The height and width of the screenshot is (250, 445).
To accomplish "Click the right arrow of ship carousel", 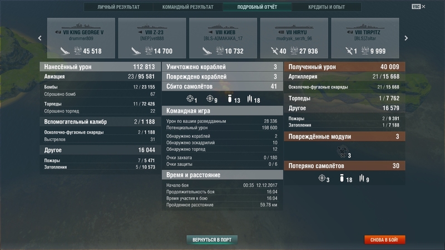I will 406,38.
